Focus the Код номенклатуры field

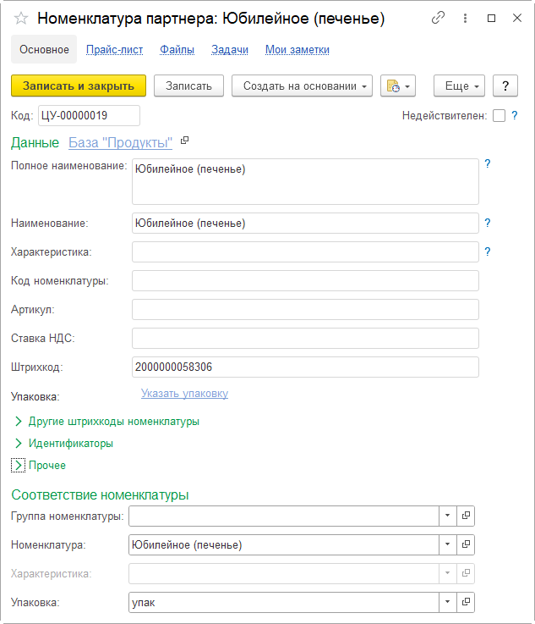[305, 280]
